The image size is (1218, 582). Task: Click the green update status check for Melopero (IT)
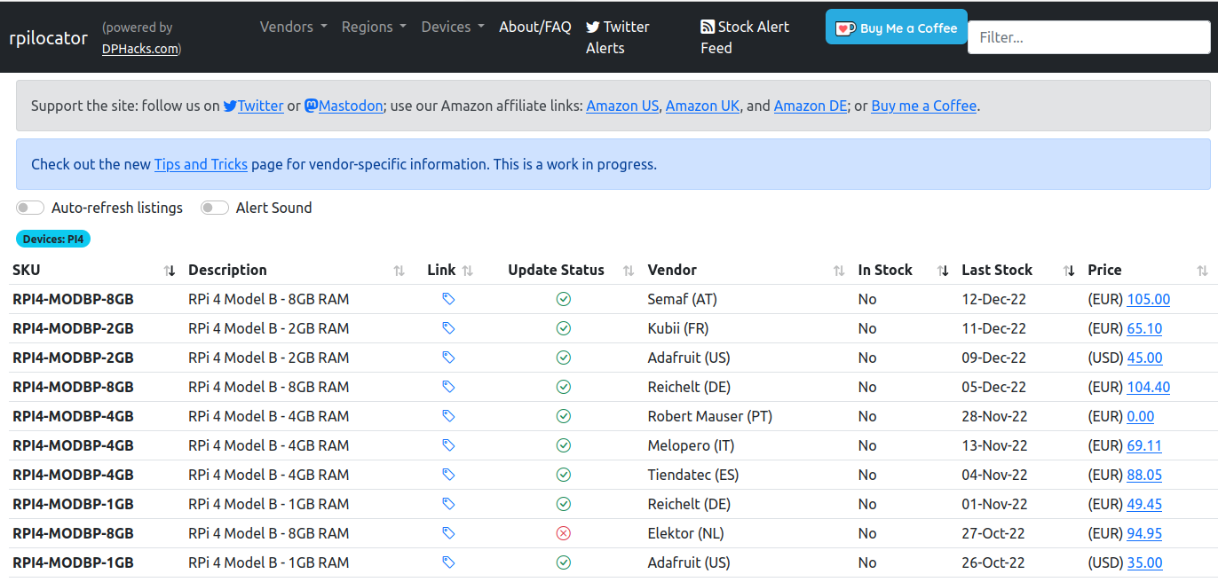tap(563, 445)
